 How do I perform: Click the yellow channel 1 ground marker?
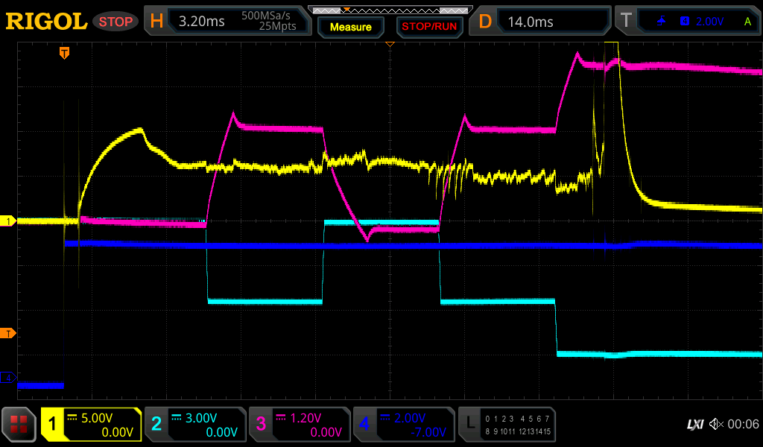(9, 221)
